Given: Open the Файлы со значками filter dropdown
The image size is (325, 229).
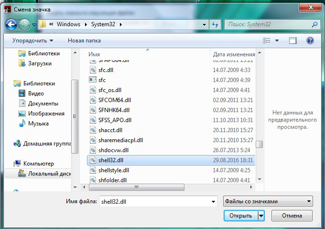Looking at the screenshot, I should [x=268, y=201].
